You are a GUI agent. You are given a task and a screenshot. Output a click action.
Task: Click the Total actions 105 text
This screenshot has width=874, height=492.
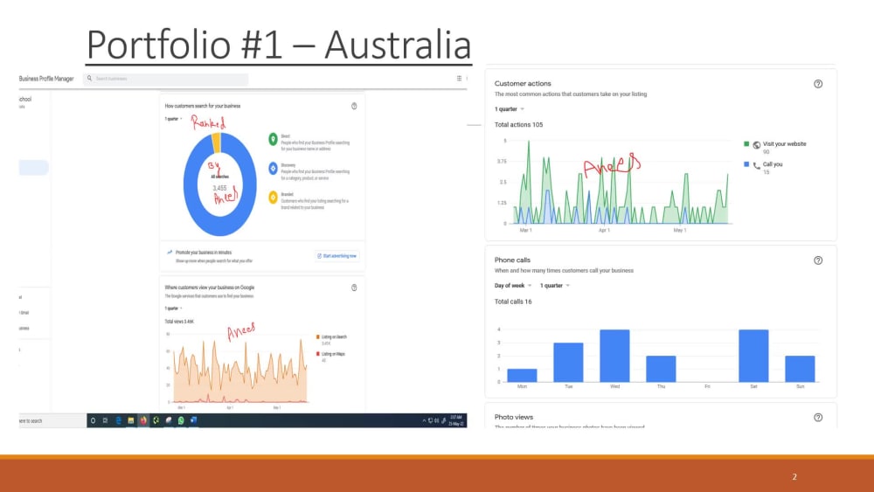pyautogui.click(x=518, y=125)
